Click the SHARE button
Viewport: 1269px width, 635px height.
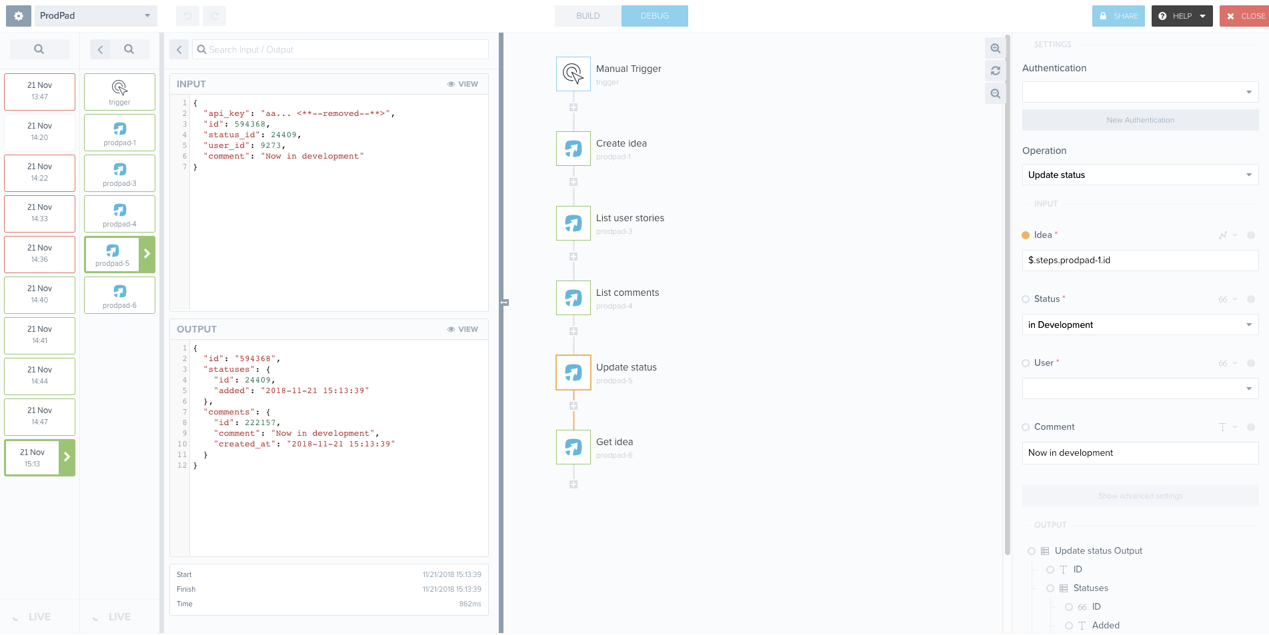(x=1118, y=15)
